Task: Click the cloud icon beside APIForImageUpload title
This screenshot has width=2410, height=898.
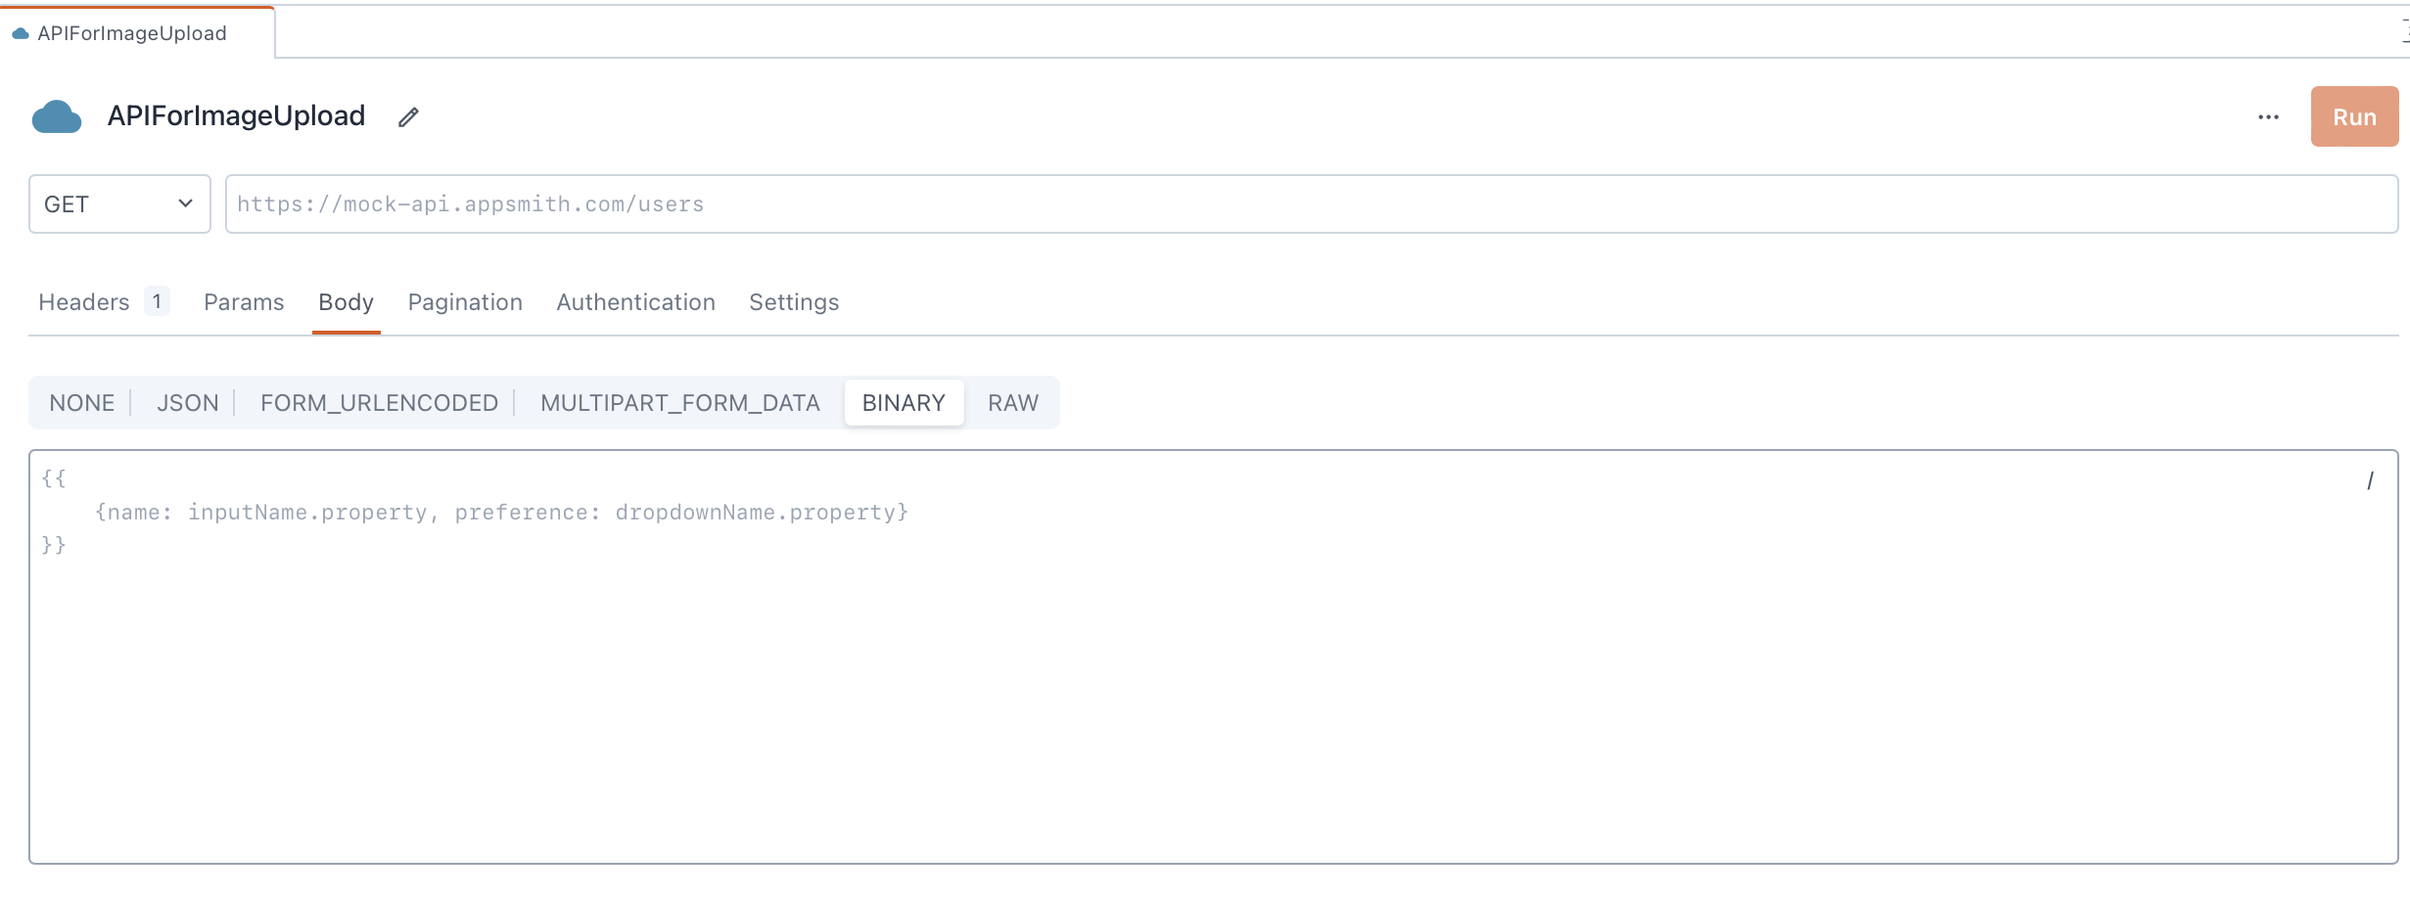Action: [56, 115]
